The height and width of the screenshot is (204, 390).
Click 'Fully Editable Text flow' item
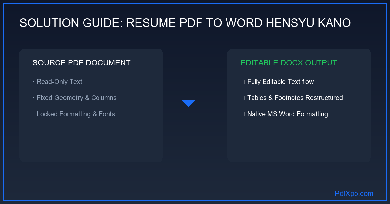pyautogui.click(x=277, y=82)
